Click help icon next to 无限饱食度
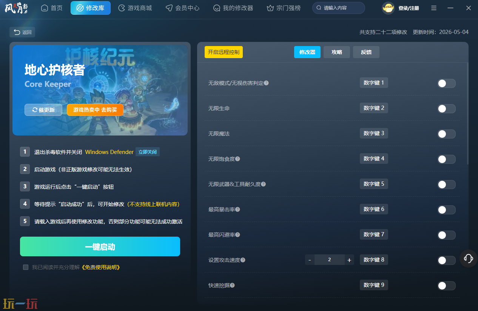Screen dimensions: 478x311 (x=237, y=159)
